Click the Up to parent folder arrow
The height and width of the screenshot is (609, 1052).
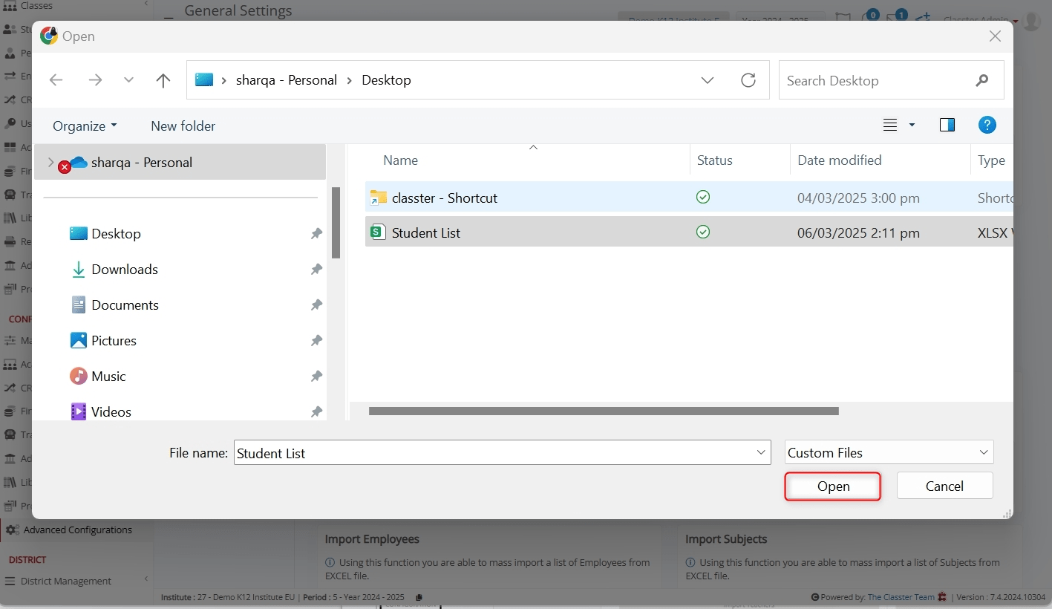pyautogui.click(x=163, y=80)
